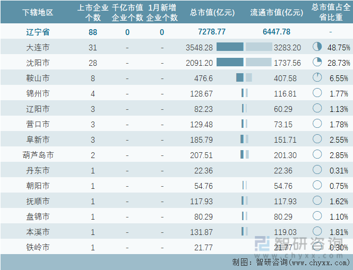Viewport: 353px width, 270px height.
Task: Click the pie icon in 丹东市 row
Action: tap(317, 170)
